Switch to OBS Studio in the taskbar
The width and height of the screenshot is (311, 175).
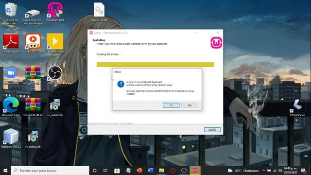click(x=184, y=171)
